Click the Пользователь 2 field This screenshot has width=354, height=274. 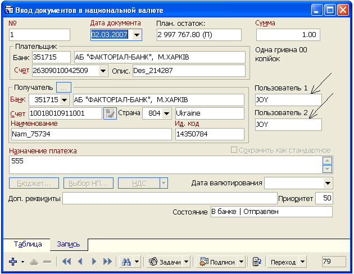(288, 125)
